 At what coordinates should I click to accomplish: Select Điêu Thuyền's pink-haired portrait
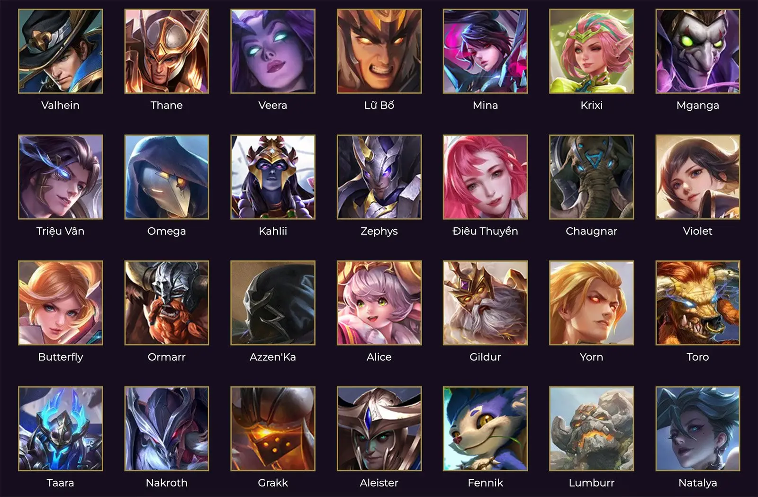[x=485, y=177]
